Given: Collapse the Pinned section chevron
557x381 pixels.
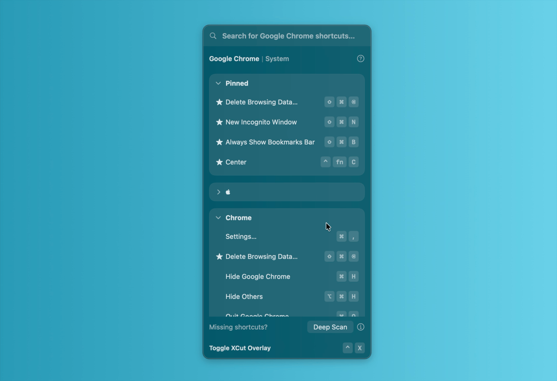Looking at the screenshot, I should tap(218, 83).
